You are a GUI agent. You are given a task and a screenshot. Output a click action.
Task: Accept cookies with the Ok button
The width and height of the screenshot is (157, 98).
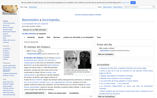click(133, 3)
